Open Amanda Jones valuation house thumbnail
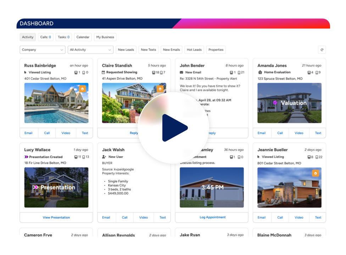Viewport: 346px width, 255px height. point(289,103)
